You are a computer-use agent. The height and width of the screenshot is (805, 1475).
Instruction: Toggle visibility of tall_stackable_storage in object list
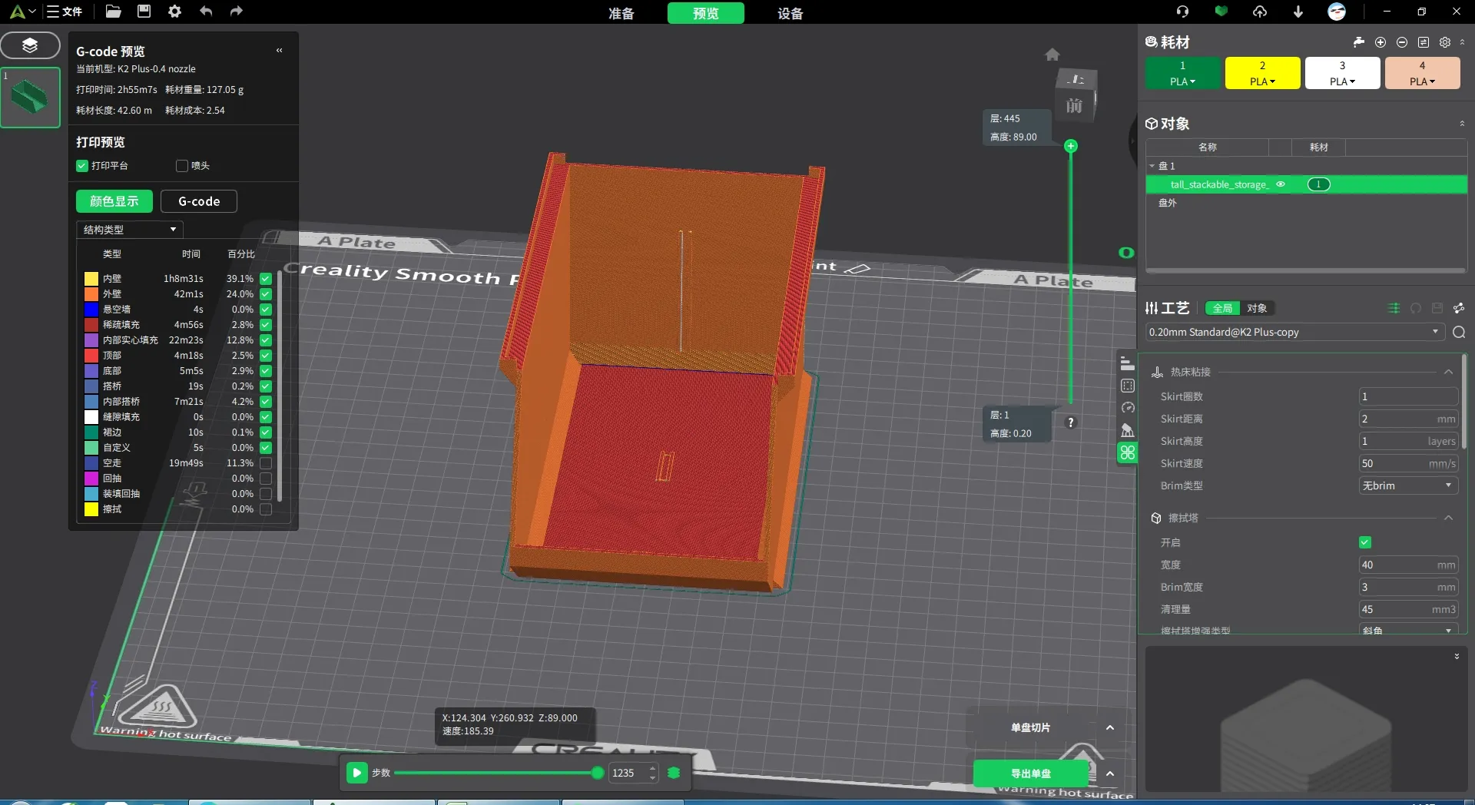click(1281, 184)
